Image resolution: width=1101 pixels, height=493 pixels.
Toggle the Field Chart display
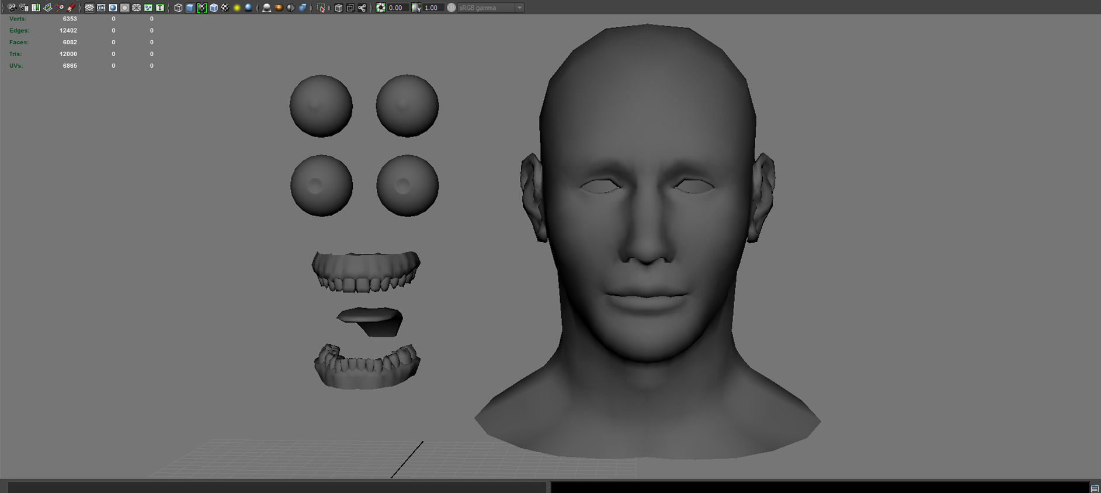[x=136, y=8]
